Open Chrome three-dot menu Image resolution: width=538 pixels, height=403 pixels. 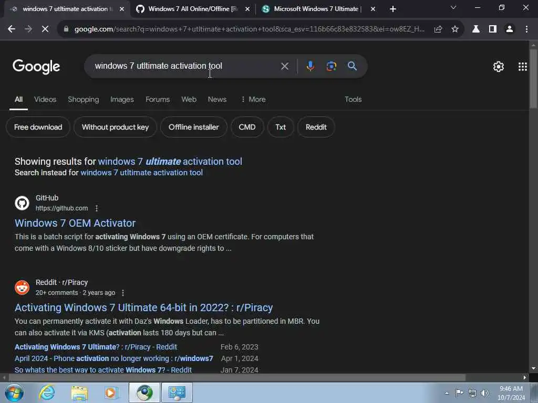point(526,29)
